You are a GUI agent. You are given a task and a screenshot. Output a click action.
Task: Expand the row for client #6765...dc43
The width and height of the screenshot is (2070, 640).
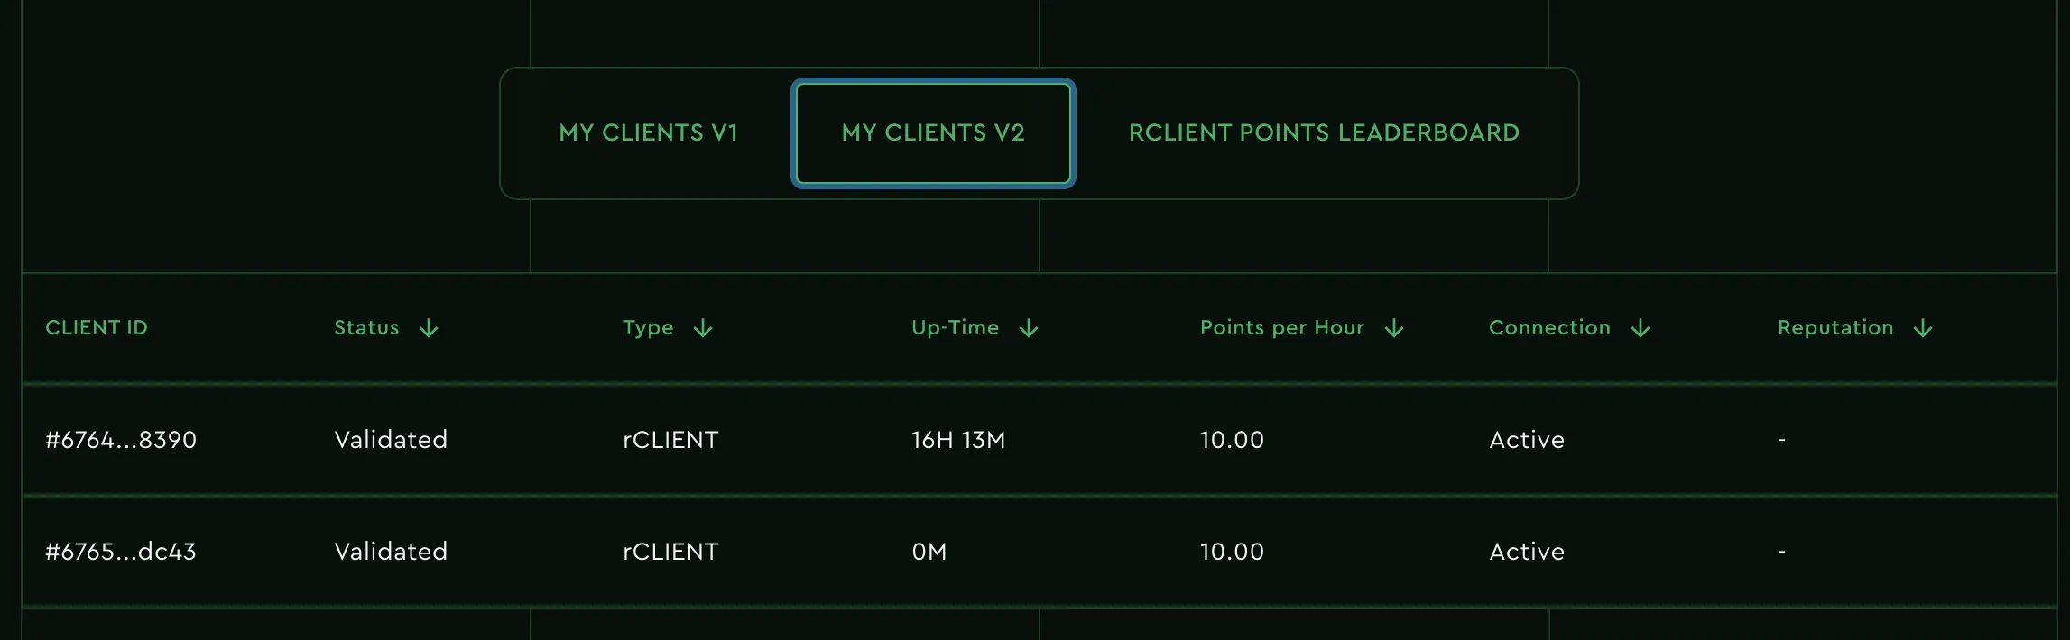[121, 552]
